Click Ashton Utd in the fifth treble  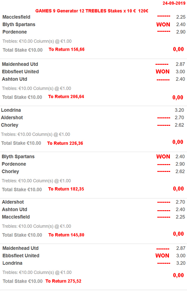coord(14,209)
